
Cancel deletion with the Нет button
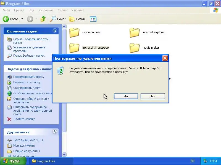[153, 96]
